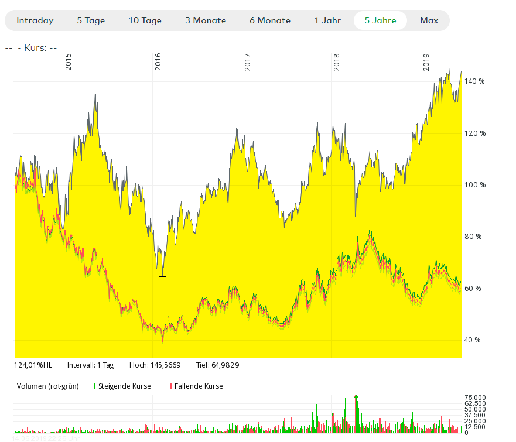
Task: Click the Hoch: 145,5669 value
Action: tap(155, 365)
